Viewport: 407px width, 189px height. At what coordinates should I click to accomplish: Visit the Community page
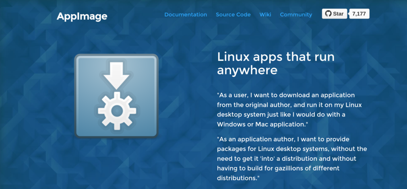[x=296, y=15]
